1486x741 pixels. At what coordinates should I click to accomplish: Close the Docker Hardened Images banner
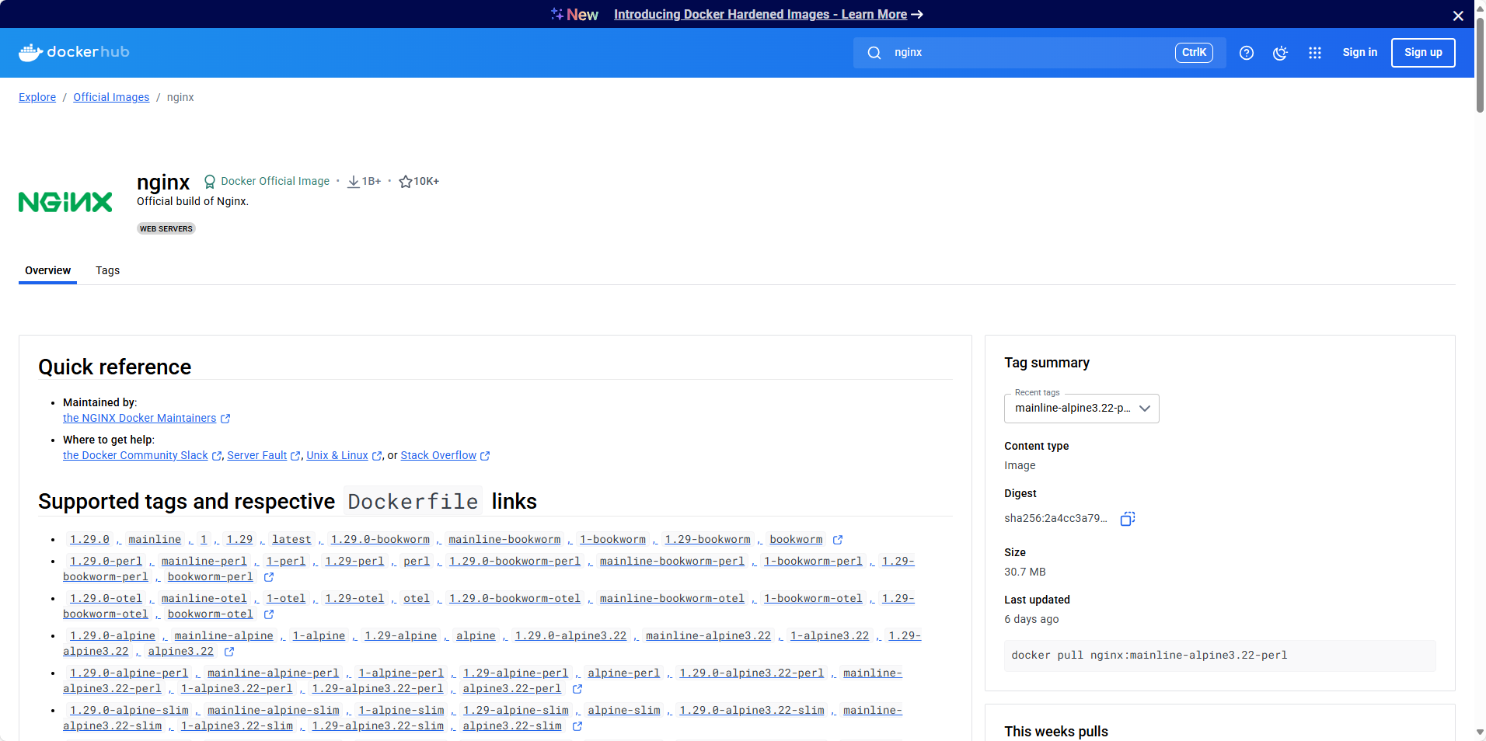[1458, 16]
